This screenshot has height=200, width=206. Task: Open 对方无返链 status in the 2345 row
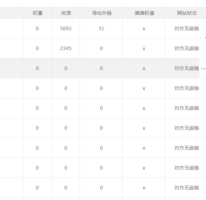[x=186, y=48]
